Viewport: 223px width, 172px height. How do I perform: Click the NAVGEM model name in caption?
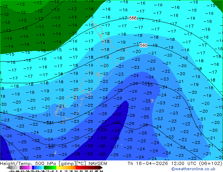tap(98, 164)
